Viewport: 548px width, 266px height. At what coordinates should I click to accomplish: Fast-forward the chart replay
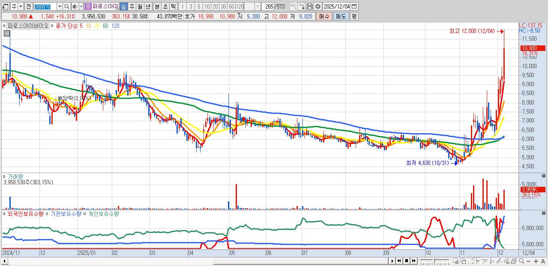[414, 261]
